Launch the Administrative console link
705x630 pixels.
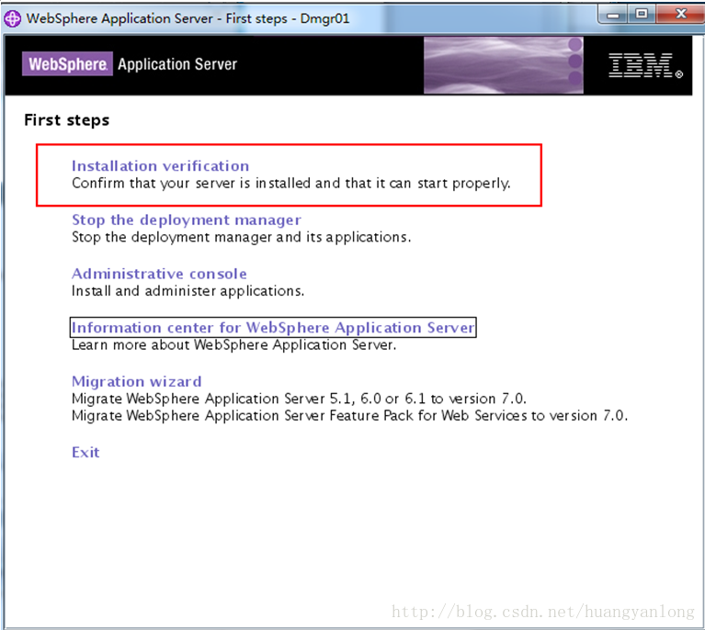click(159, 274)
